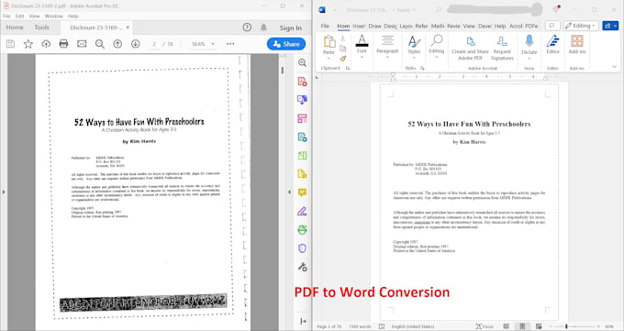Viewport: 624px width, 331px height.
Task: Open the View tab in Word's ribbon
Action: (469, 26)
